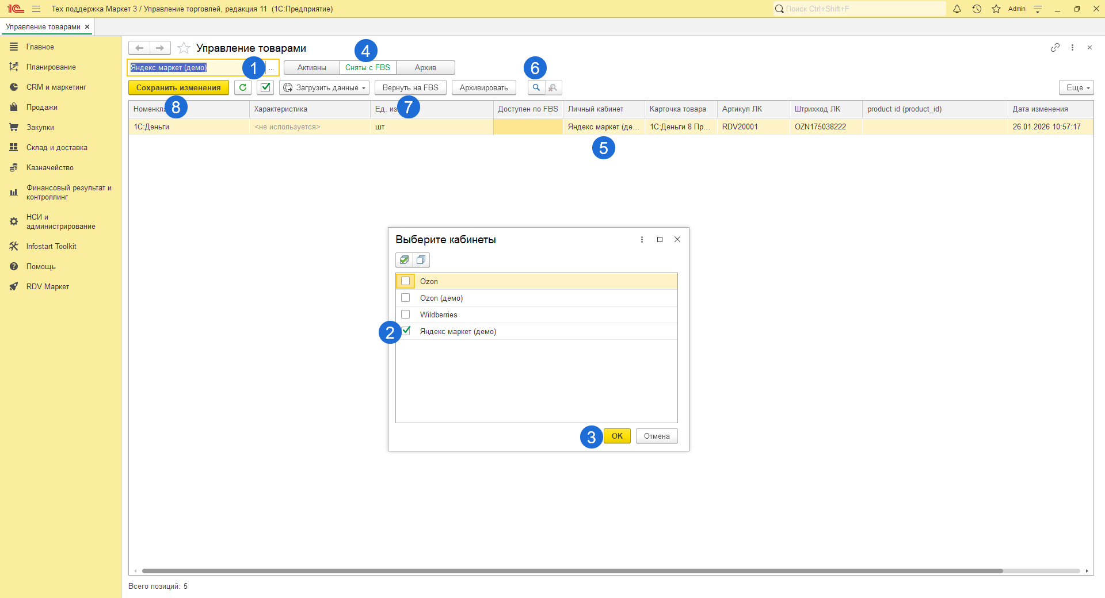This screenshot has width=1105, height=598.
Task: Open the RDV Маркет section
Action: click(x=47, y=286)
